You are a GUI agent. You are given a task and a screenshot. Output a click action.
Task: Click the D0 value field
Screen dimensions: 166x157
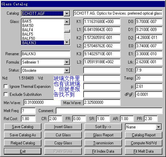[149, 22]
